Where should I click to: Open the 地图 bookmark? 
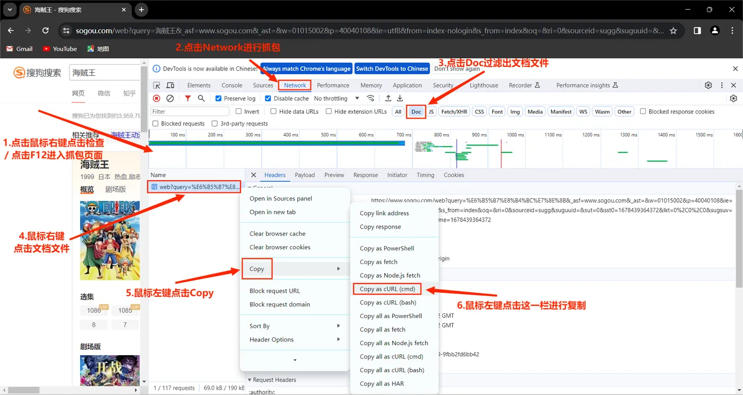pyautogui.click(x=98, y=49)
